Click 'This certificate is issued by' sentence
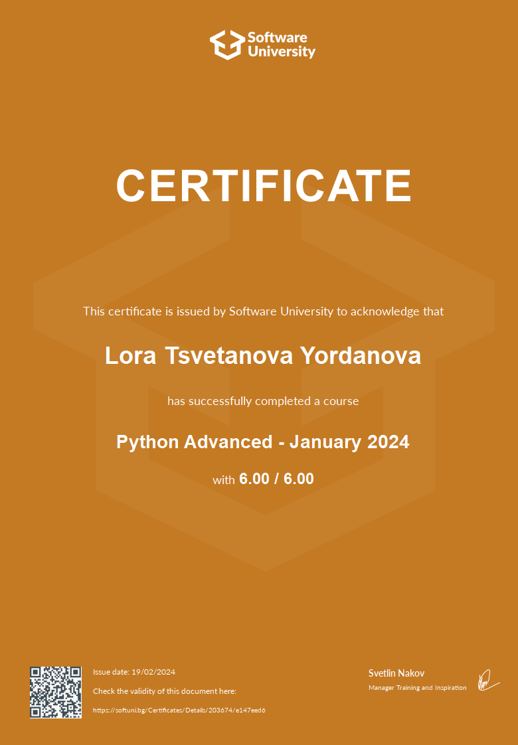 click(x=263, y=311)
